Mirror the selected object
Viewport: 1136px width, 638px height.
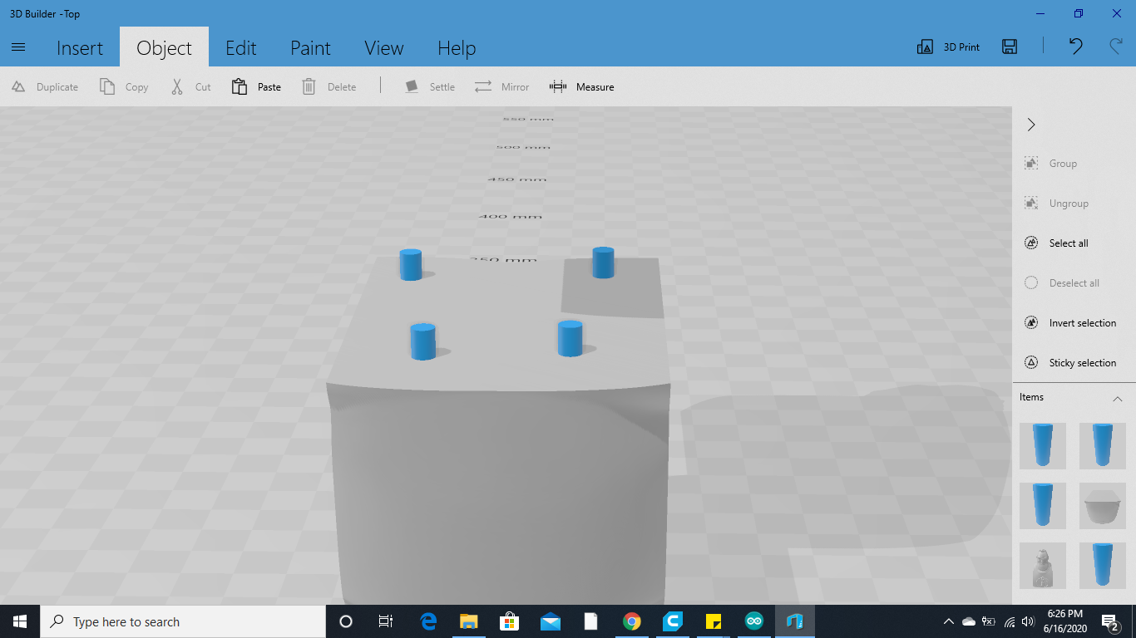501,86
